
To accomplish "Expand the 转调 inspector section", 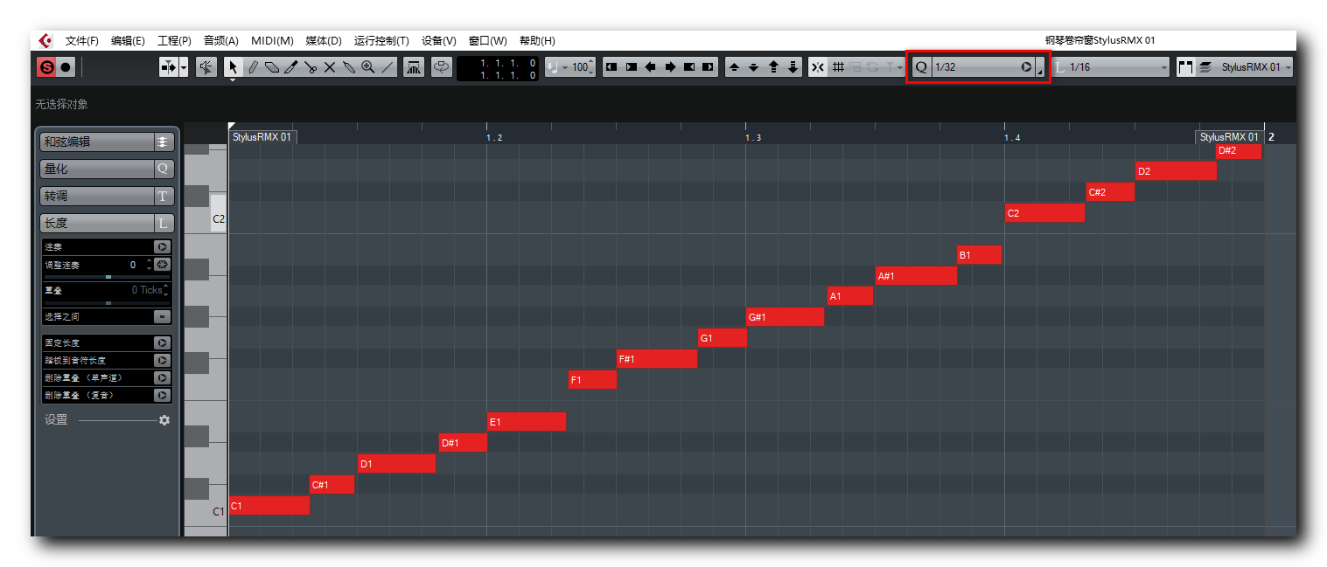I will 107,196.
